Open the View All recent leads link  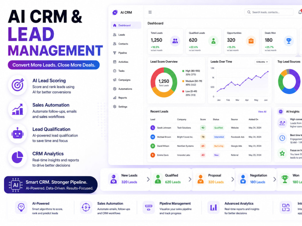point(262,112)
